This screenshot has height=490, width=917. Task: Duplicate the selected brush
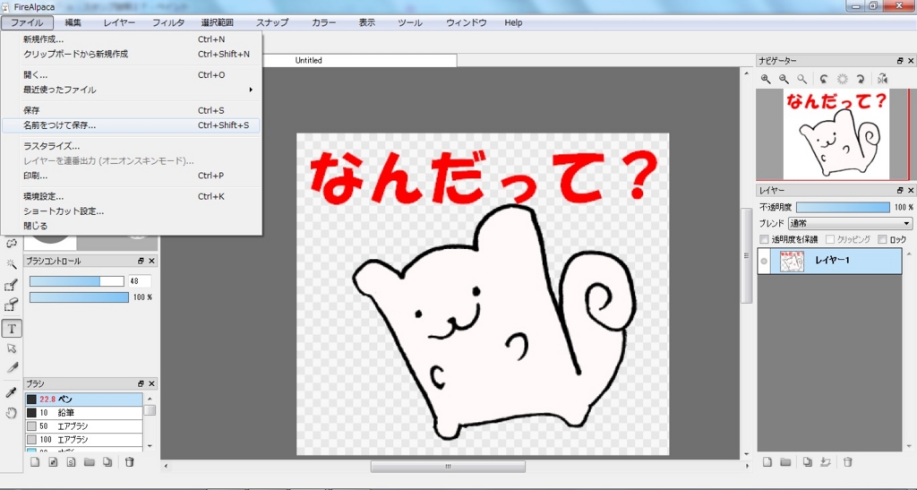coord(107,462)
